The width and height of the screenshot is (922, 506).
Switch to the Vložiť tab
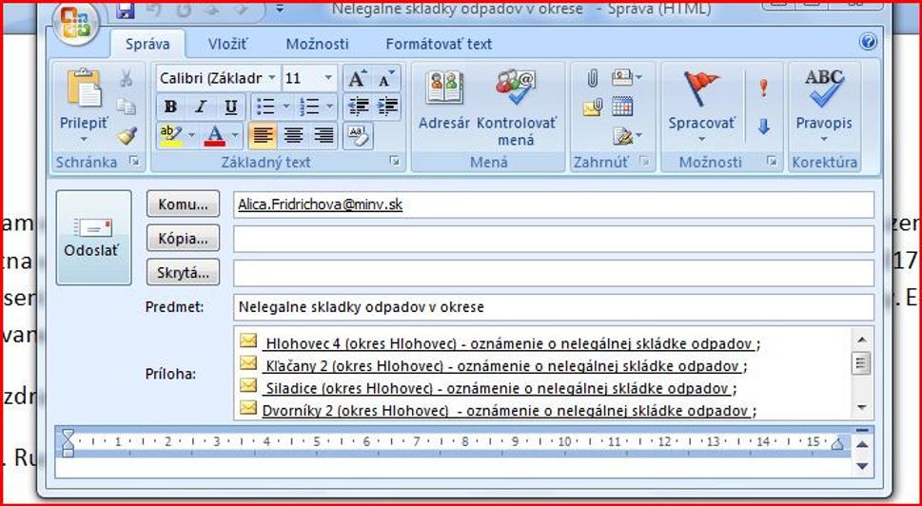[227, 44]
